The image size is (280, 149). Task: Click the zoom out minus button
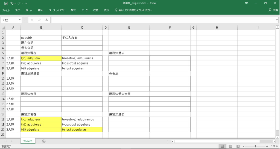click(244, 146)
